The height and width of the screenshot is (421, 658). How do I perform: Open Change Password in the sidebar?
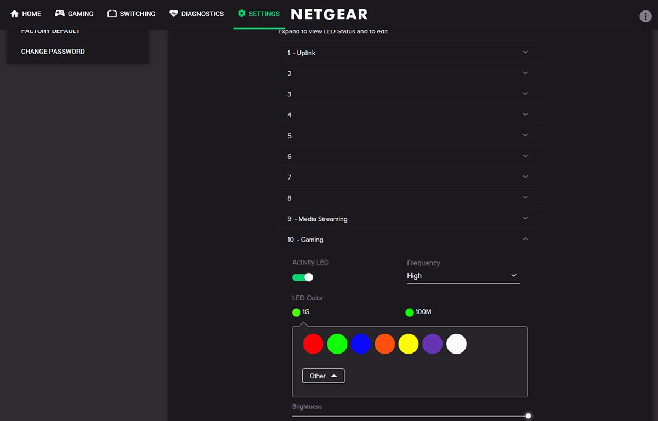[53, 52]
